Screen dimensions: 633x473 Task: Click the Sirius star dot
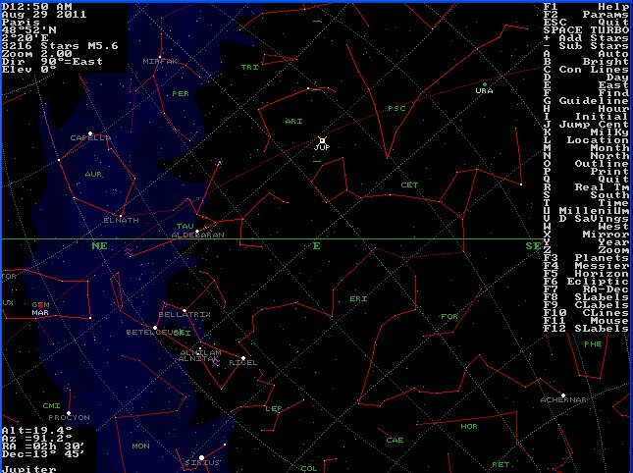coord(202,457)
